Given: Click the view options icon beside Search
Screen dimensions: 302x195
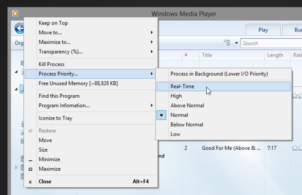Looking at the screenshot, I should pyautogui.click(x=226, y=42).
